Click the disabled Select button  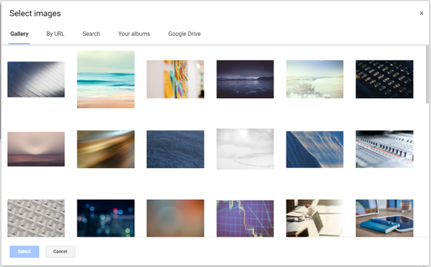click(25, 251)
